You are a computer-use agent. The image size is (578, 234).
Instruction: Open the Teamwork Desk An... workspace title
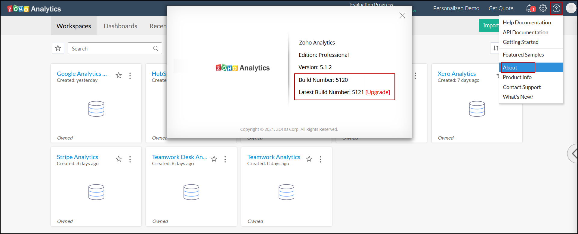click(180, 157)
